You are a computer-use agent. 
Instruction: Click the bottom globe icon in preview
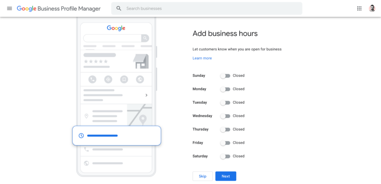[x=86, y=163]
